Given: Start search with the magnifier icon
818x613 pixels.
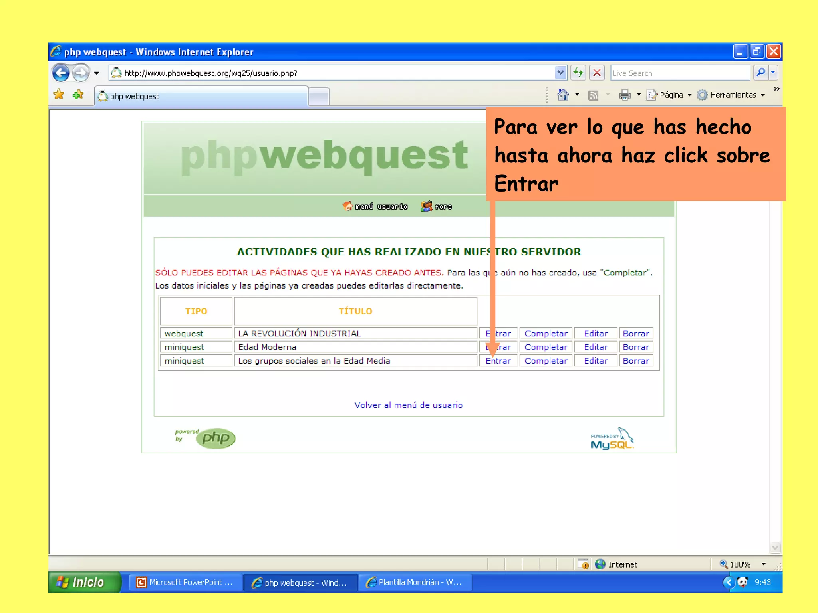Looking at the screenshot, I should coord(760,73).
